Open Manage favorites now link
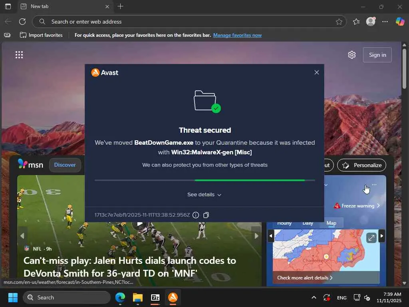This screenshot has height=307, width=409. pyautogui.click(x=237, y=35)
